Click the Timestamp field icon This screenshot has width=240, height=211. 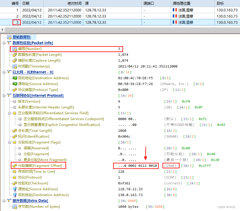click(15, 66)
